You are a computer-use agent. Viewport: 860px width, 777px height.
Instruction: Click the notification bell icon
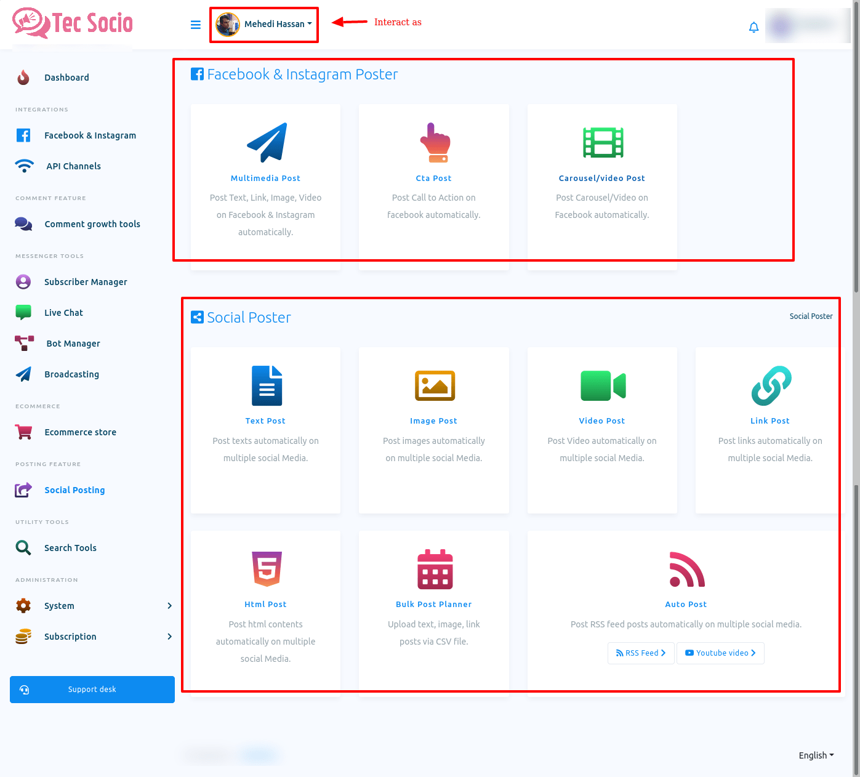754,27
